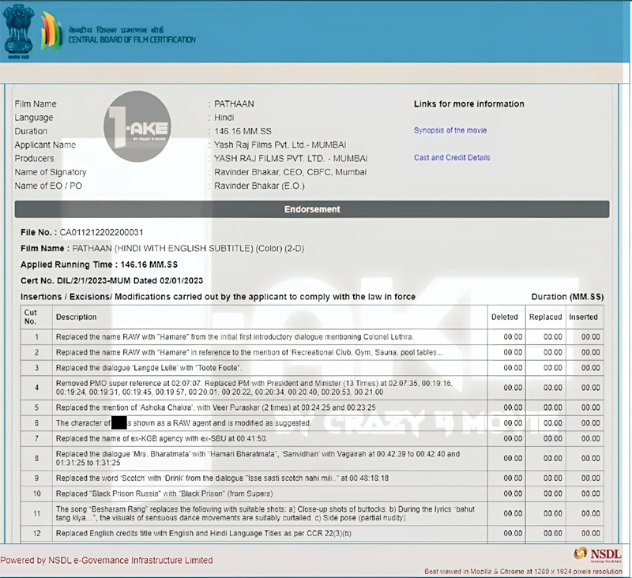Click the Inserted column header
Viewport: 632px width, 578px height.
tap(584, 317)
